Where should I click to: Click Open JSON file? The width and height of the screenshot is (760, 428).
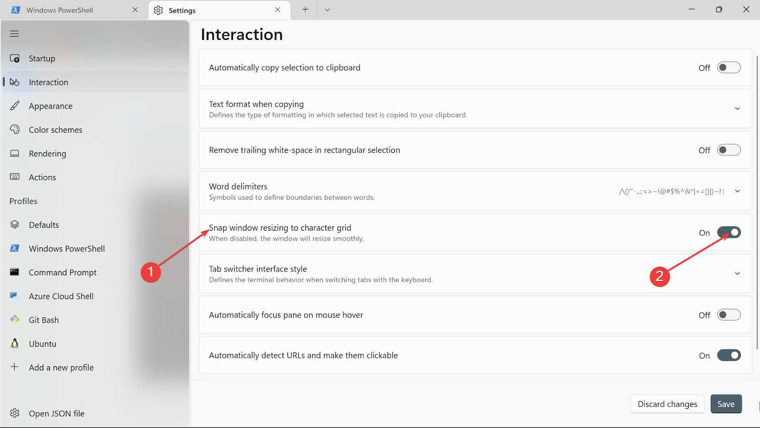pos(95,413)
